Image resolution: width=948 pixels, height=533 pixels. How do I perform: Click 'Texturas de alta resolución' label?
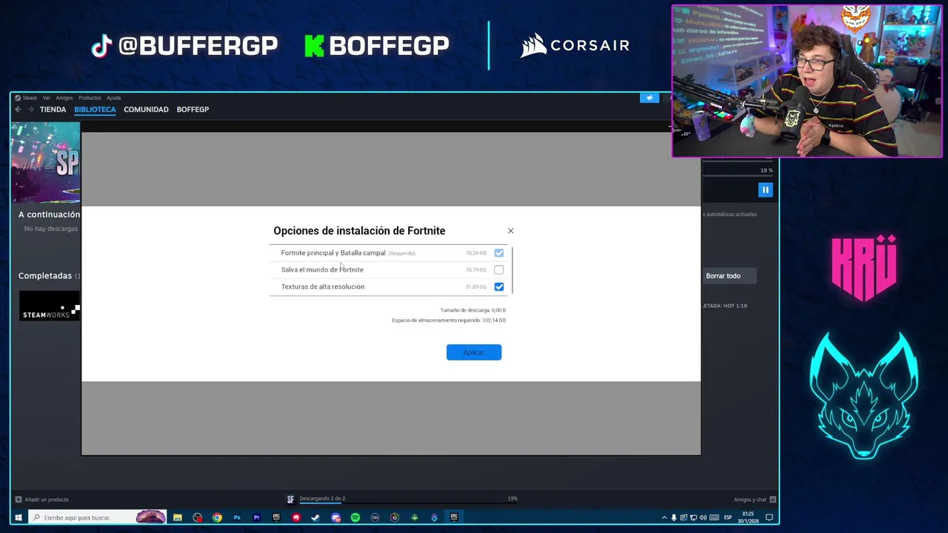tap(323, 286)
